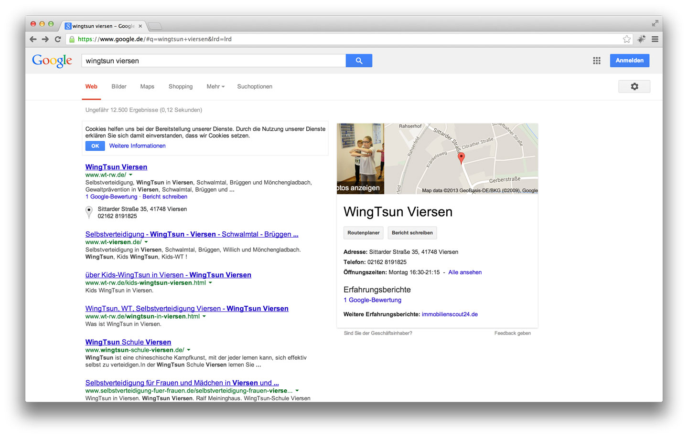
Task: Click 1 Google-Bewertung under first result
Action: point(111,197)
